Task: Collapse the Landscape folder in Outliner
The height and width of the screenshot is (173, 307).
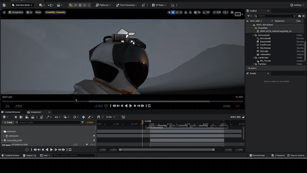Action: 253,58
